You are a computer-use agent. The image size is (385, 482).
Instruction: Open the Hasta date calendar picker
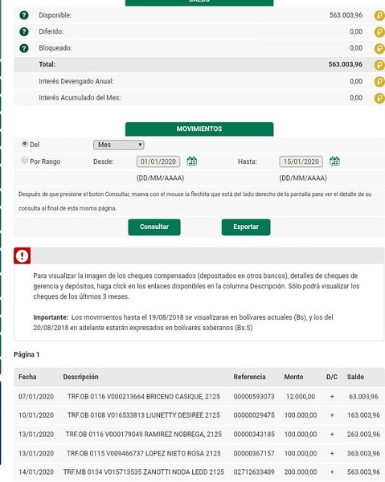tap(334, 161)
